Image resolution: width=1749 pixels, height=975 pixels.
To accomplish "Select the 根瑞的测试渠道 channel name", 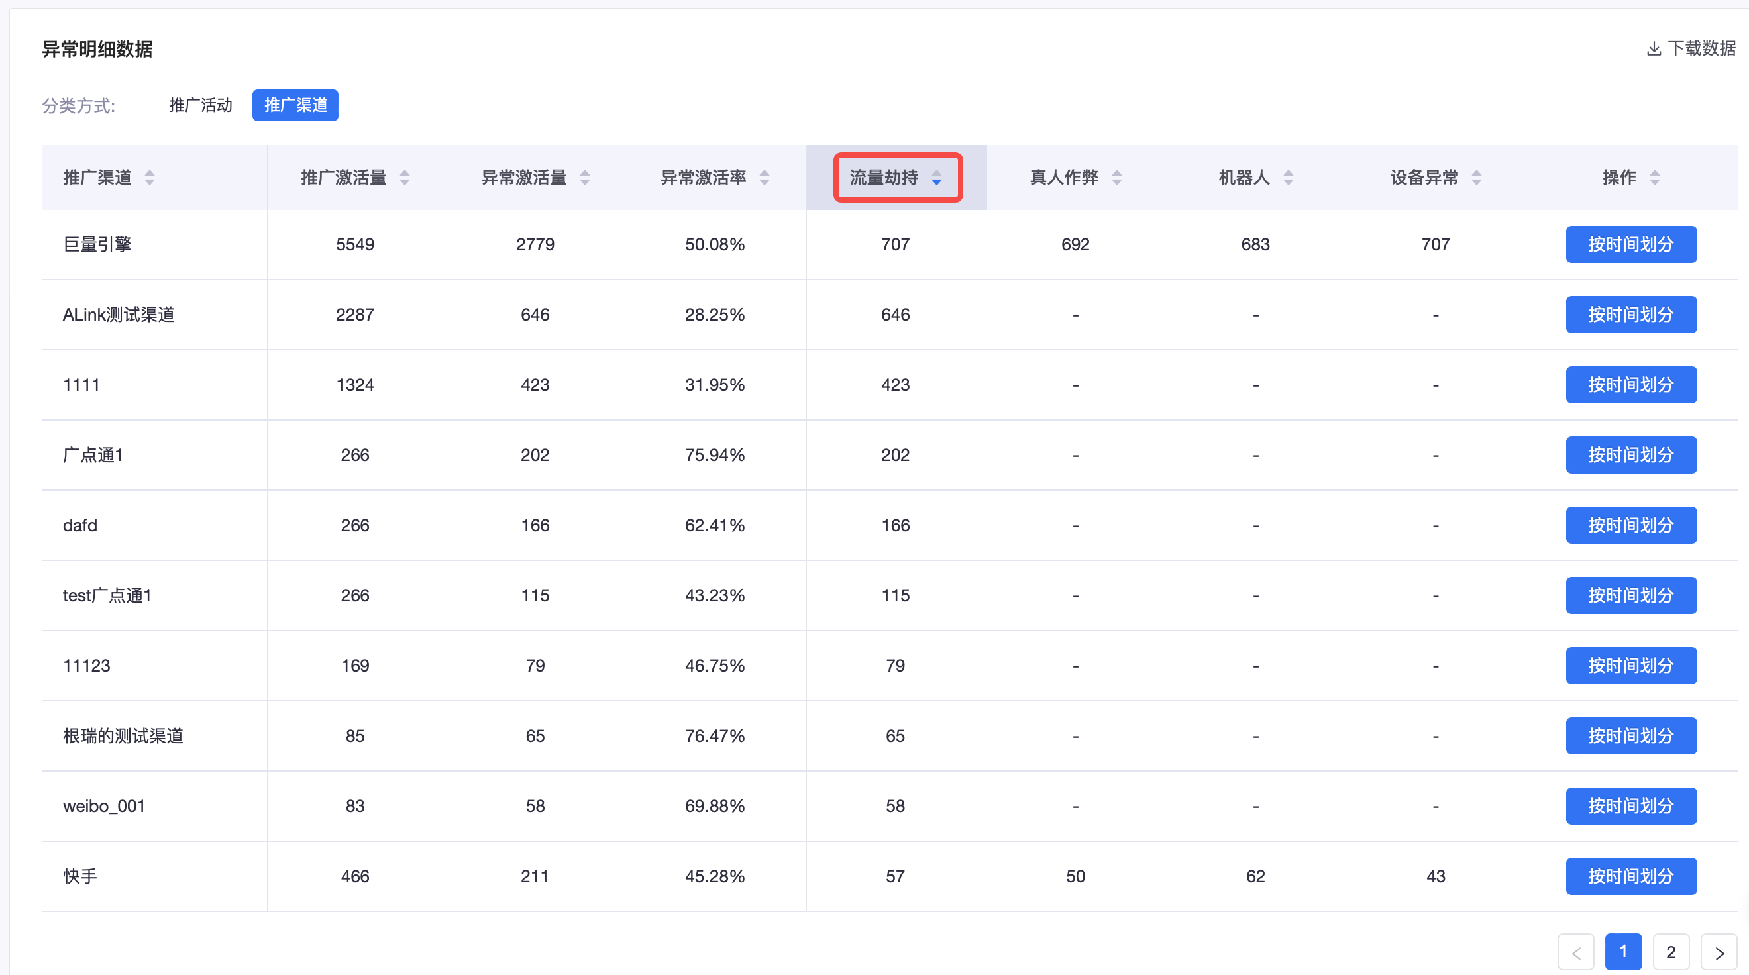I will [123, 736].
